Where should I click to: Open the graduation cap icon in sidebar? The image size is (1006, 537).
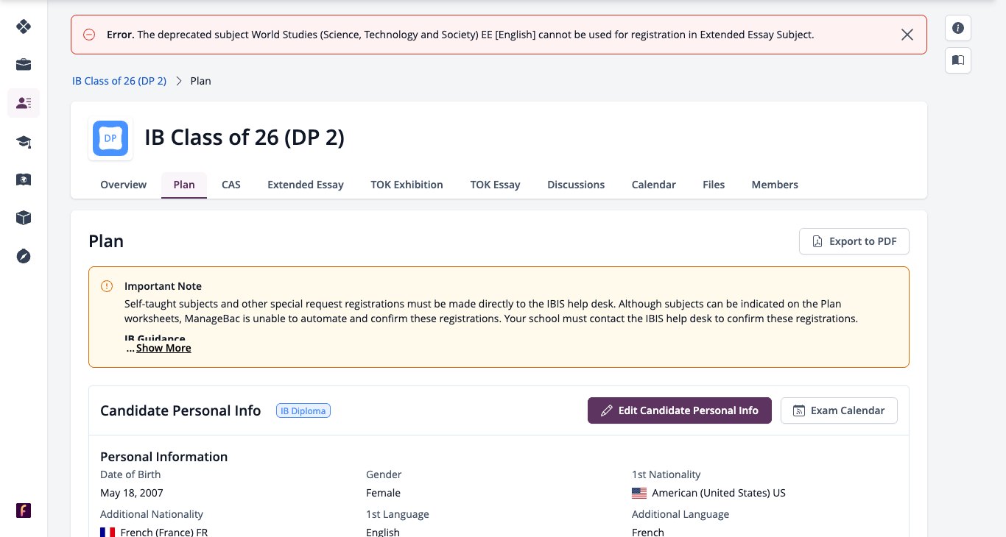24,141
